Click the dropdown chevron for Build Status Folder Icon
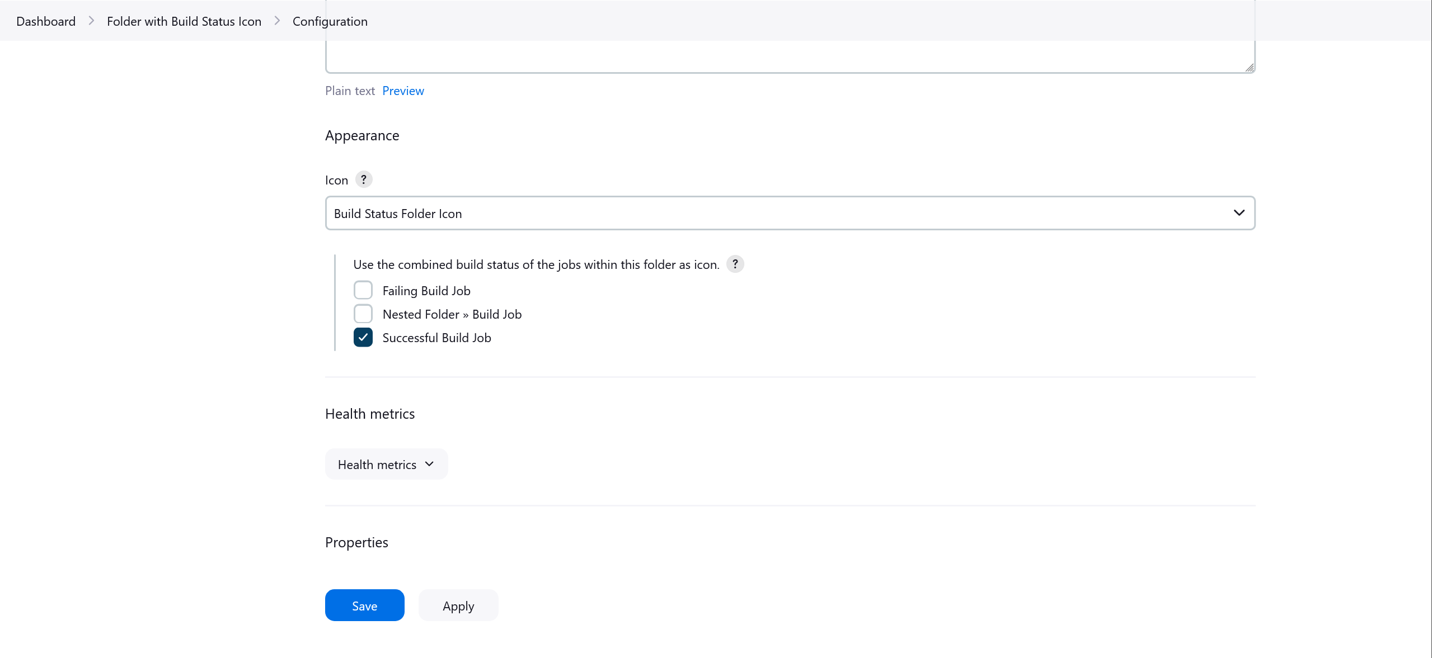The width and height of the screenshot is (1432, 658). point(1238,212)
